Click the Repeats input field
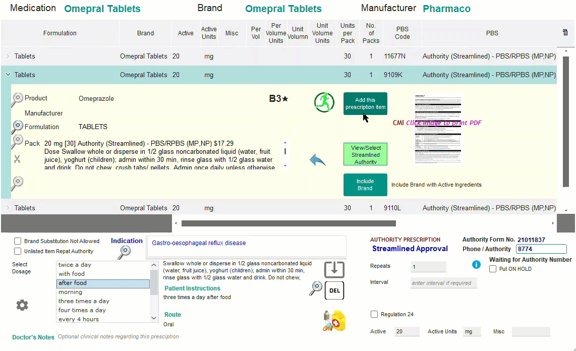The width and height of the screenshot is (576, 351). coord(428,267)
